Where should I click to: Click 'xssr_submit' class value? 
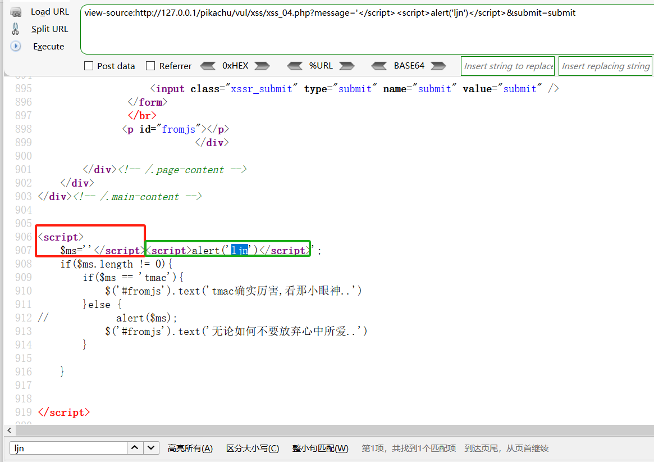[x=262, y=89]
